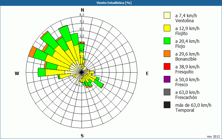The height and width of the screenshot is (139, 222).
Task: Click the 'a 29,6 km/h' legend text
Action: point(187,54)
